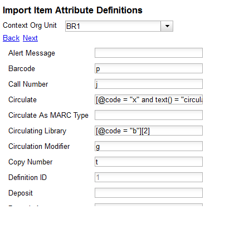The height and width of the screenshot is (240, 249).
Task: Click the BR1 combo box field
Action: click(113, 26)
